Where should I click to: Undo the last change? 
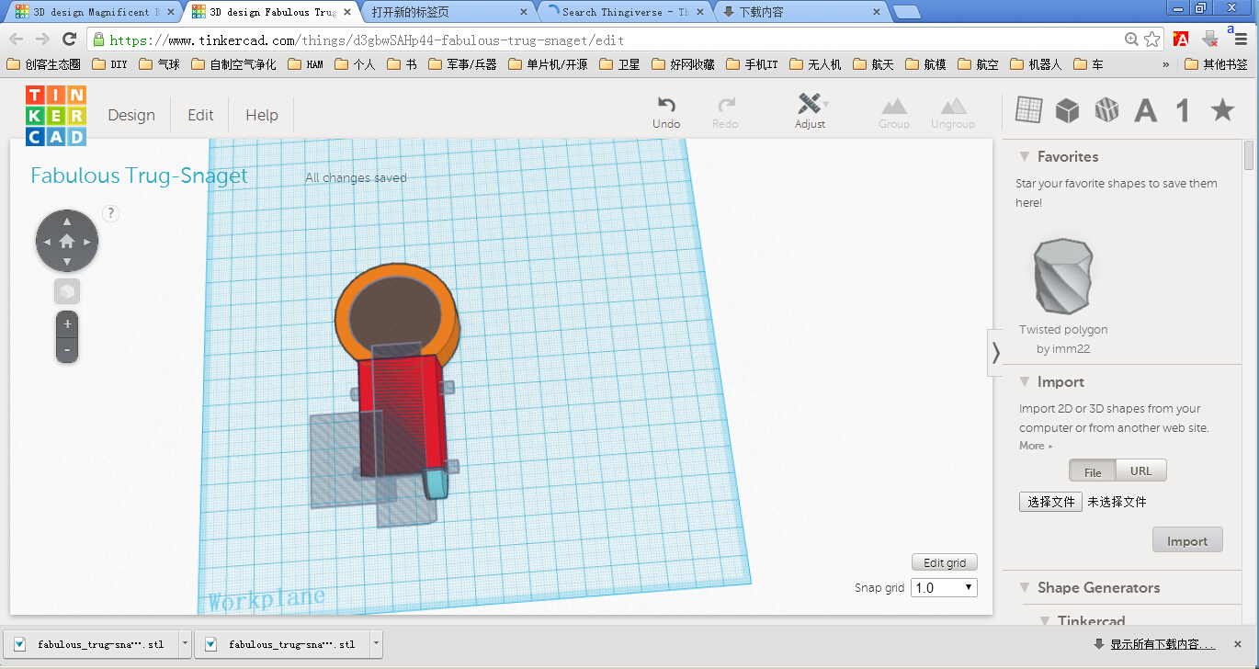click(x=666, y=113)
